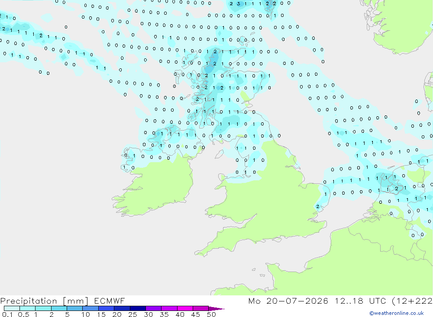This screenshot has height=317, width=433.
Task: Click the above-50 mm arrow tip of legend
Action: tap(216, 309)
